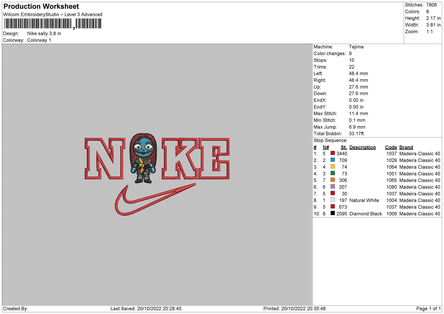Viewport: 444px width, 314px height.
Task: Click the Stitches value '7806'
Action: (x=431, y=5)
